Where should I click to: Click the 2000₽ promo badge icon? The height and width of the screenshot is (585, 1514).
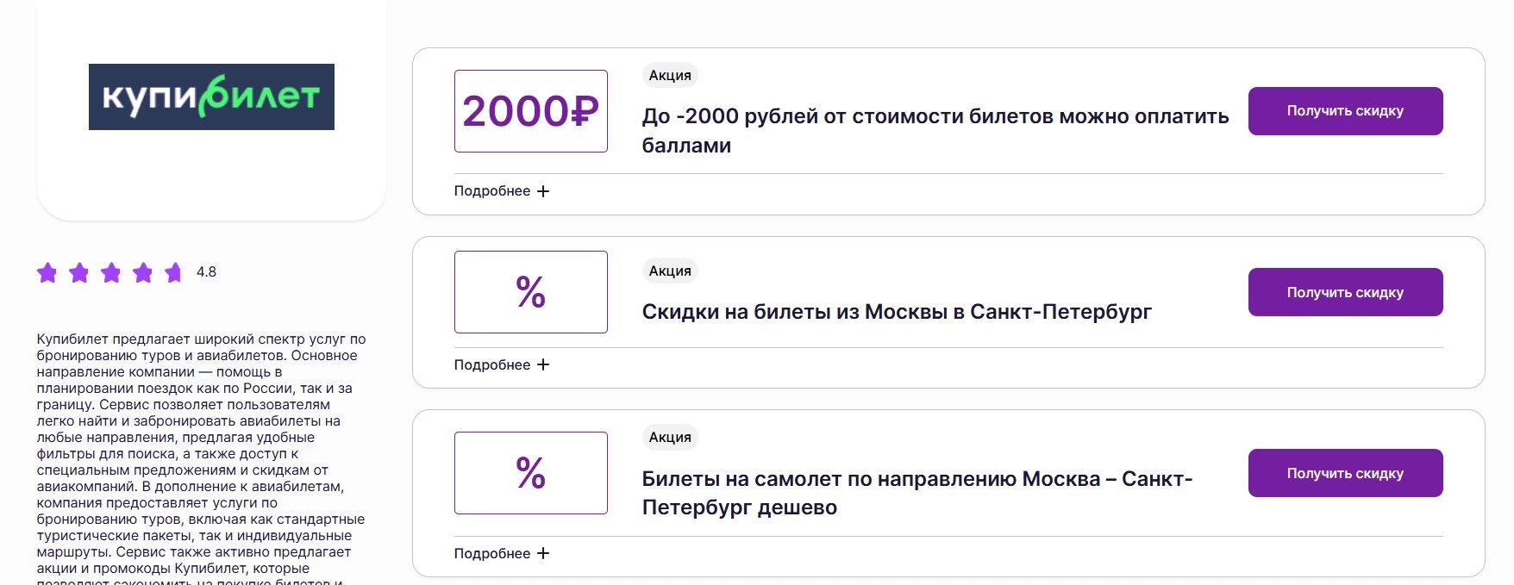[530, 111]
